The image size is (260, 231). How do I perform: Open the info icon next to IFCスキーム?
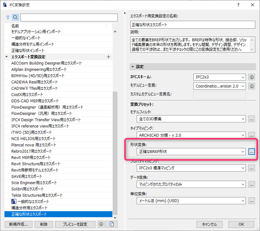tap(252, 77)
